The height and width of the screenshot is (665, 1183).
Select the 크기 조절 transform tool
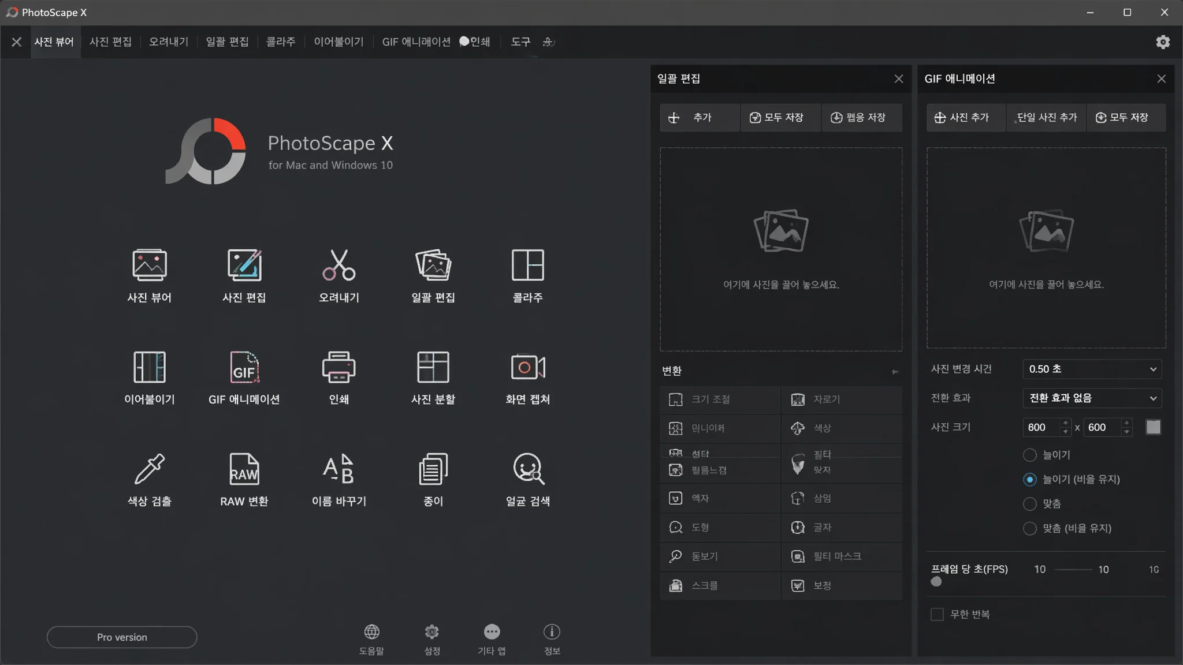[720, 399]
